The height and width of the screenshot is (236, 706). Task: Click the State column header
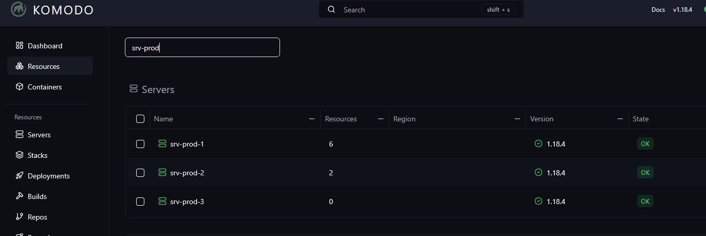coord(641,119)
